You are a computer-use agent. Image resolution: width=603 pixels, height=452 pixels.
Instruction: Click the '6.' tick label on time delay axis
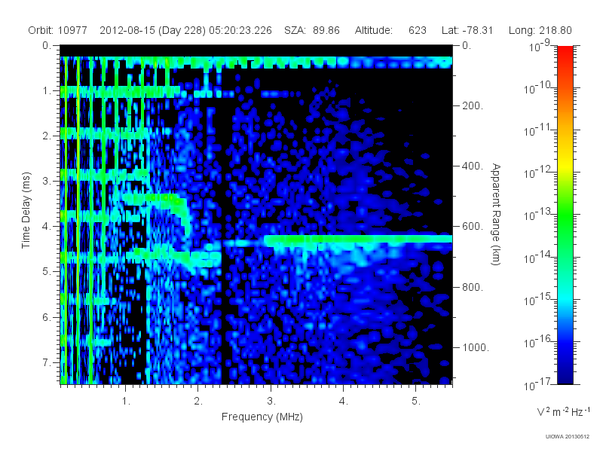(47, 317)
